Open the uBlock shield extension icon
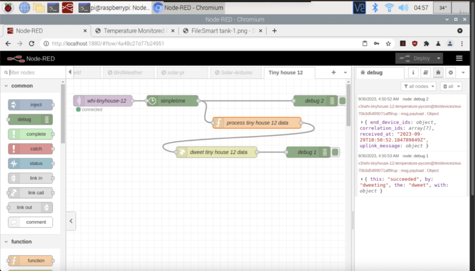Viewport: 475px width, 271px height. click(x=414, y=43)
